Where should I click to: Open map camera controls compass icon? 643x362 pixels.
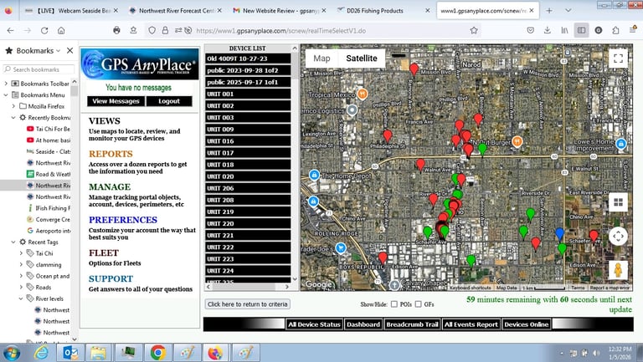click(x=618, y=237)
